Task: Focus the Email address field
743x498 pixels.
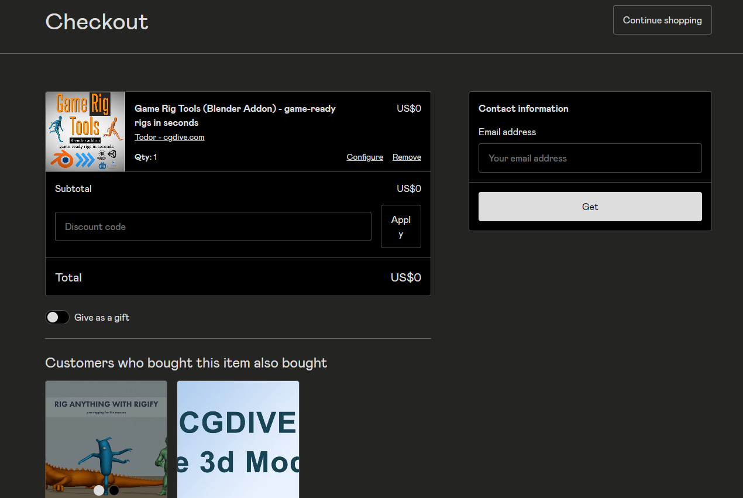Action: tap(590, 158)
